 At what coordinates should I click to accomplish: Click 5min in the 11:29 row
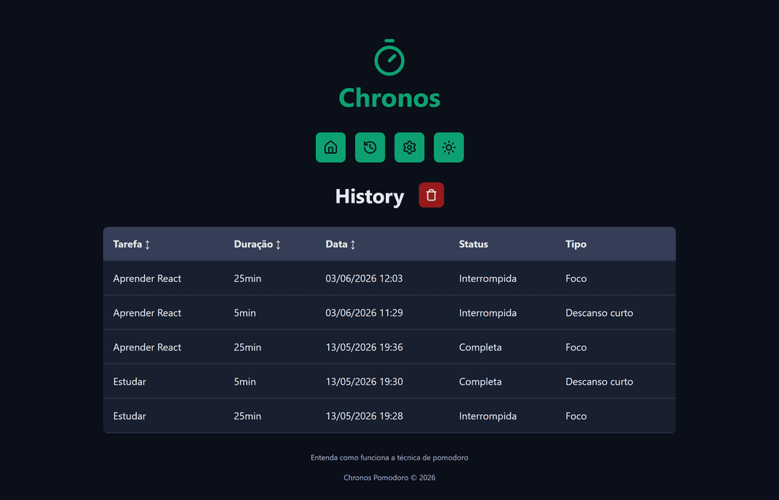(245, 312)
